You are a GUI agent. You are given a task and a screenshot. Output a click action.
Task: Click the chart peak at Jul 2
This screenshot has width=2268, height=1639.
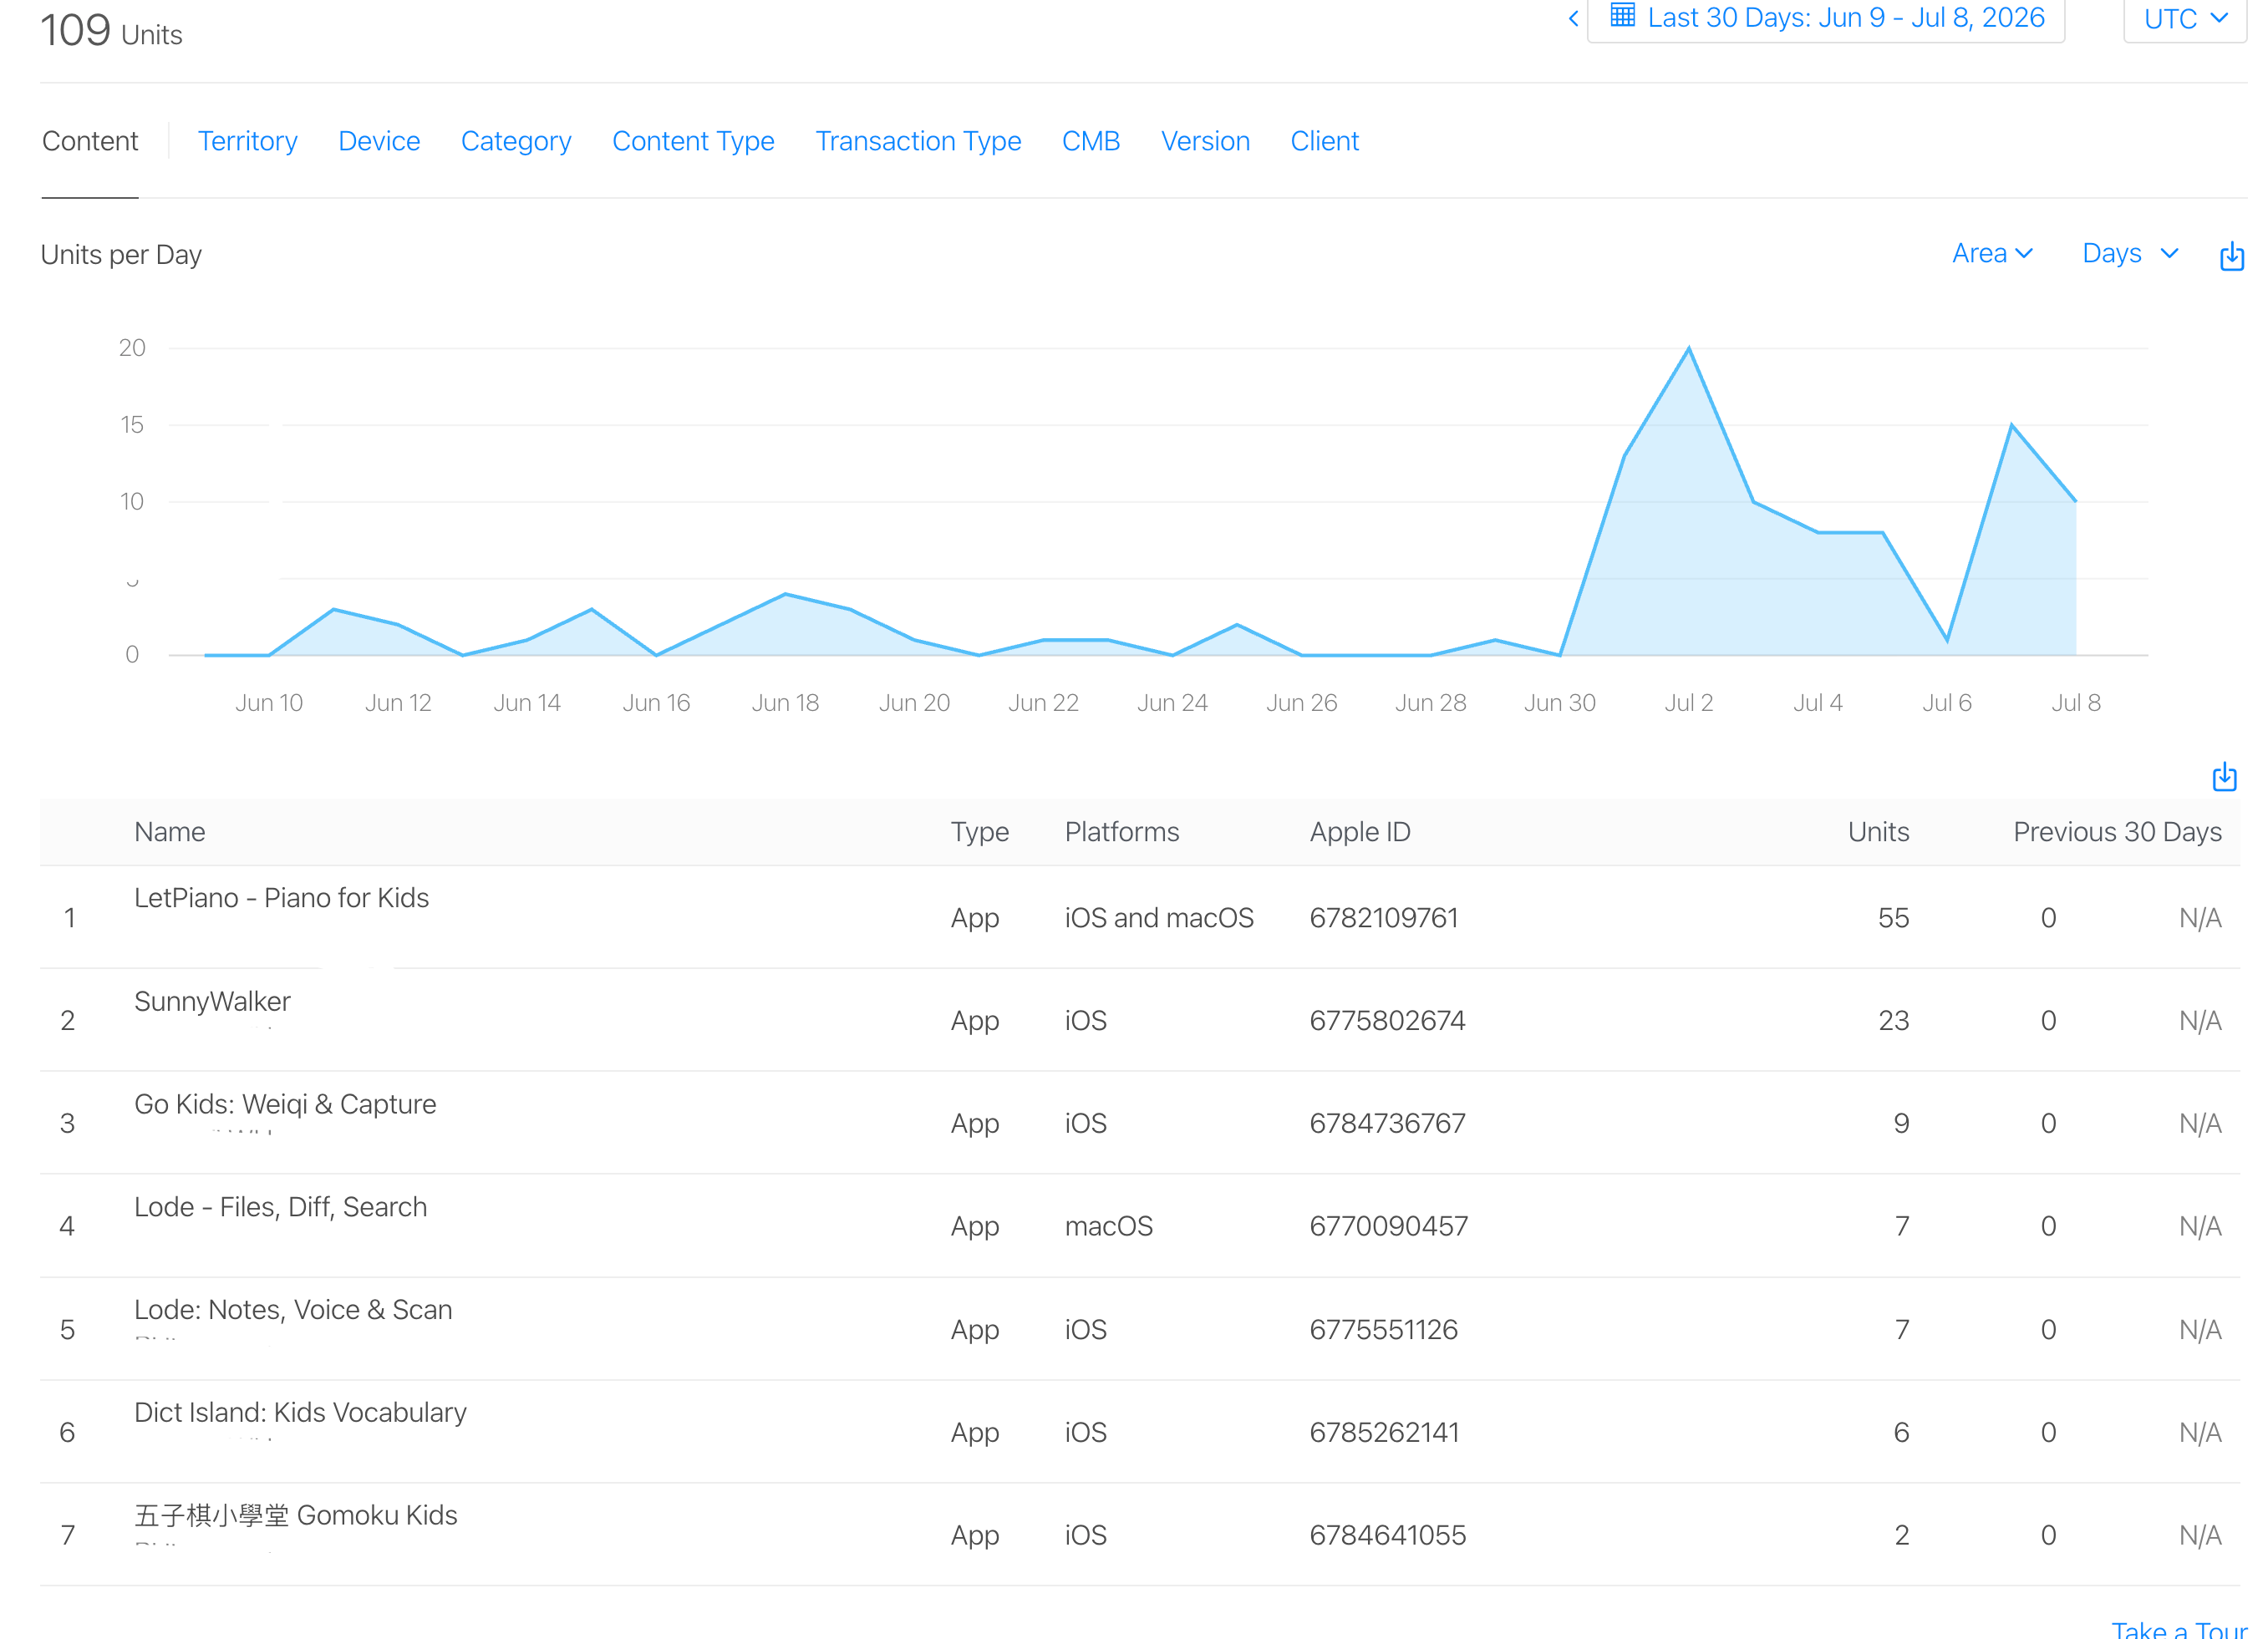coord(1689,349)
